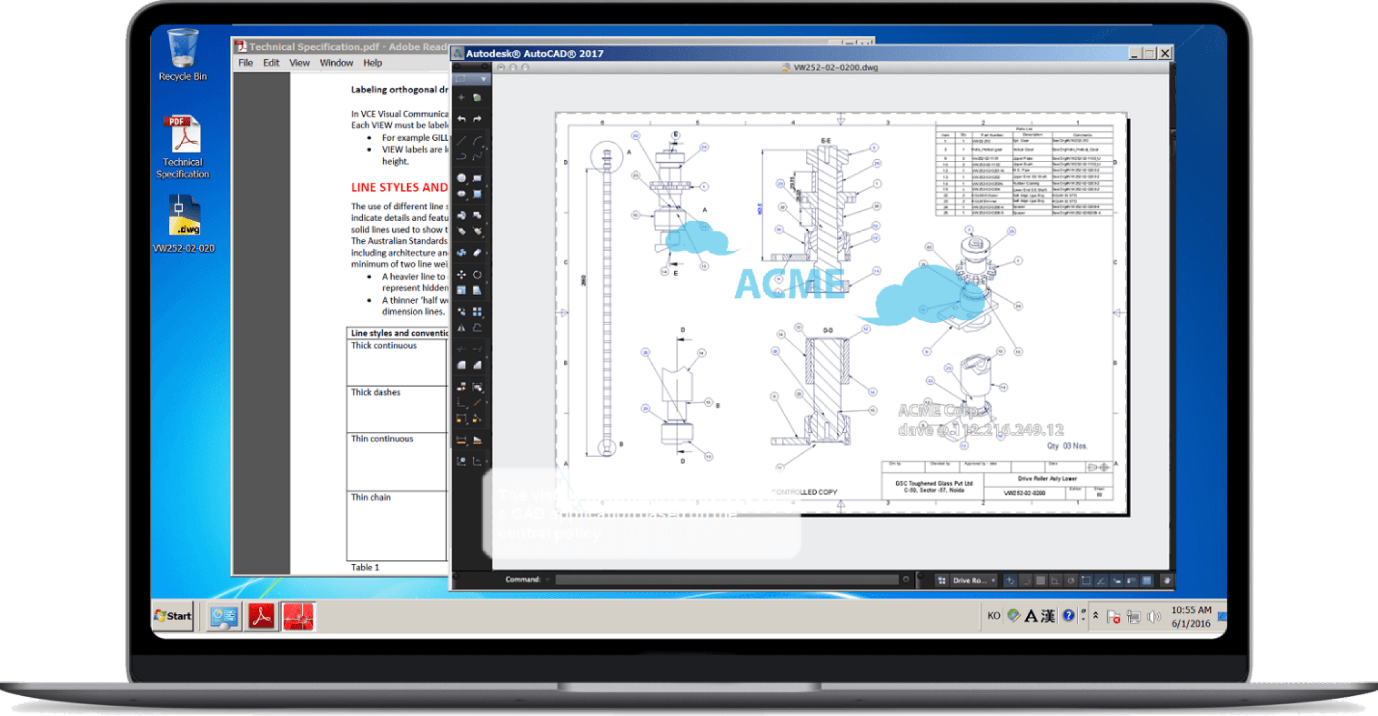1378x716 pixels.
Task: Toggle grid display in AutoCAD status bar
Action: coord(1041,580)
